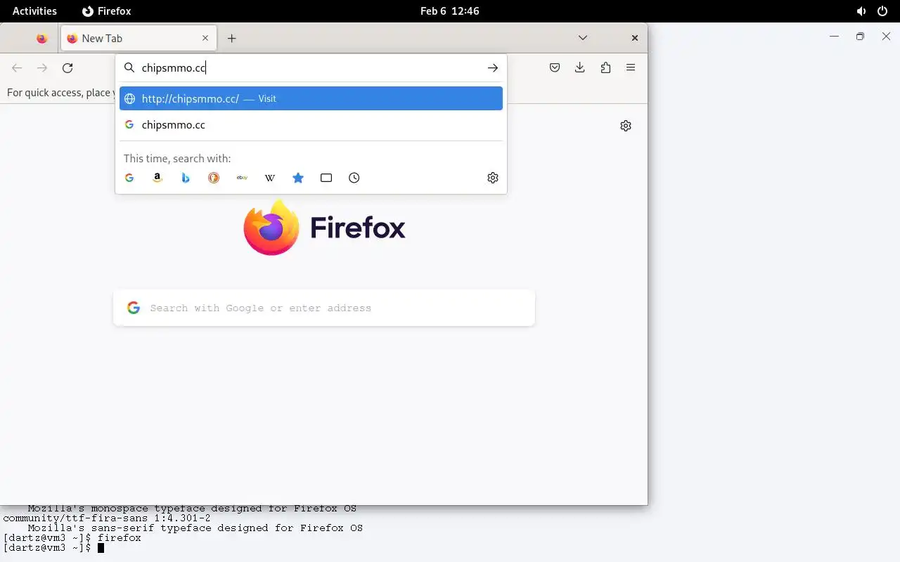Search this time with eBay

(x=242, y=178)
